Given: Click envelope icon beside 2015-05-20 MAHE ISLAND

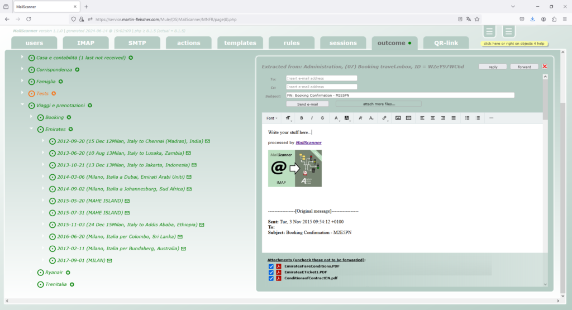Looking at the screenshot, I should [127, 201].
